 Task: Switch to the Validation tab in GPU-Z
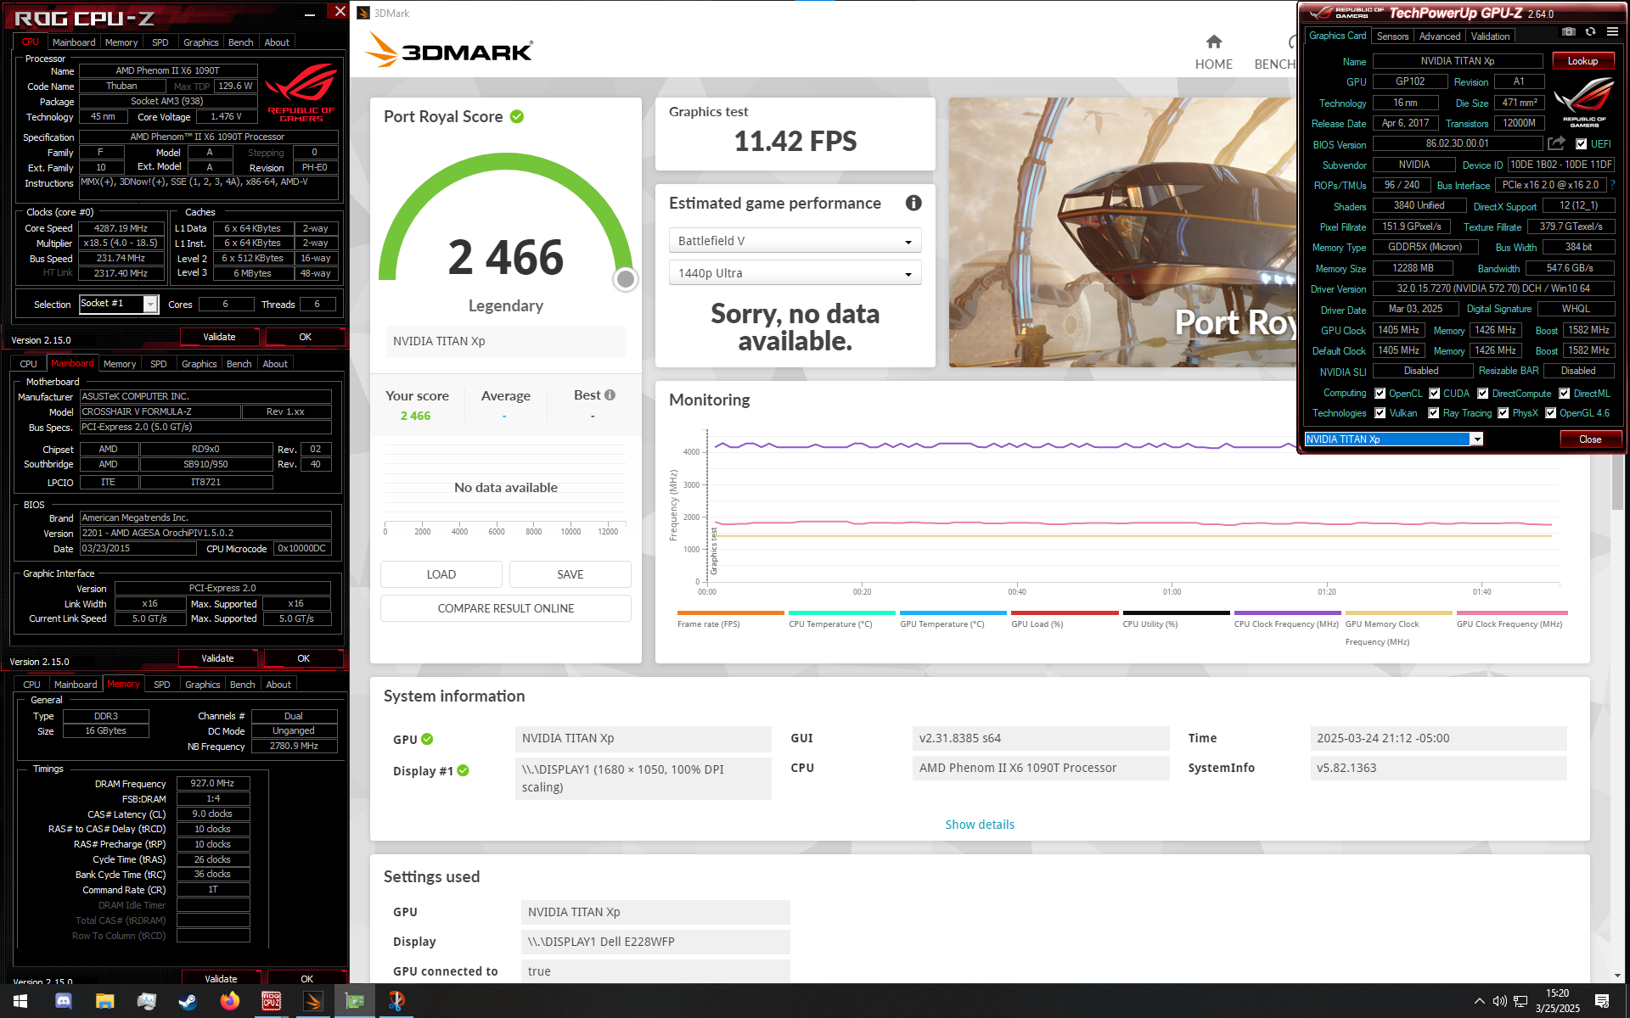pyautogui.click(x=1490, y=36)
